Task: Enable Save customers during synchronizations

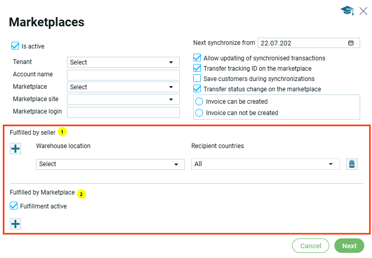Action: point(197,79)
